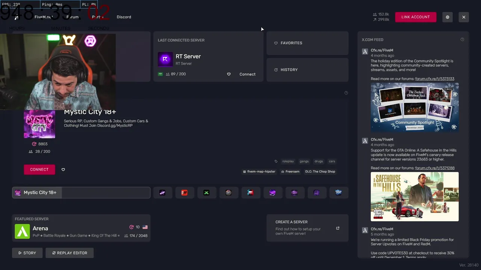Click the LINK ACCOUNT button
Image resolution: width=481 pixels, height=270 pixels.
point(416,17)
